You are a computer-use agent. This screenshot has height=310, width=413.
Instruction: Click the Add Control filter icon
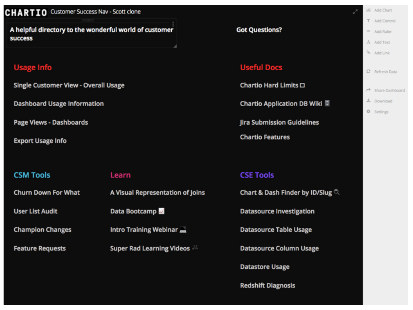point(368,20)
